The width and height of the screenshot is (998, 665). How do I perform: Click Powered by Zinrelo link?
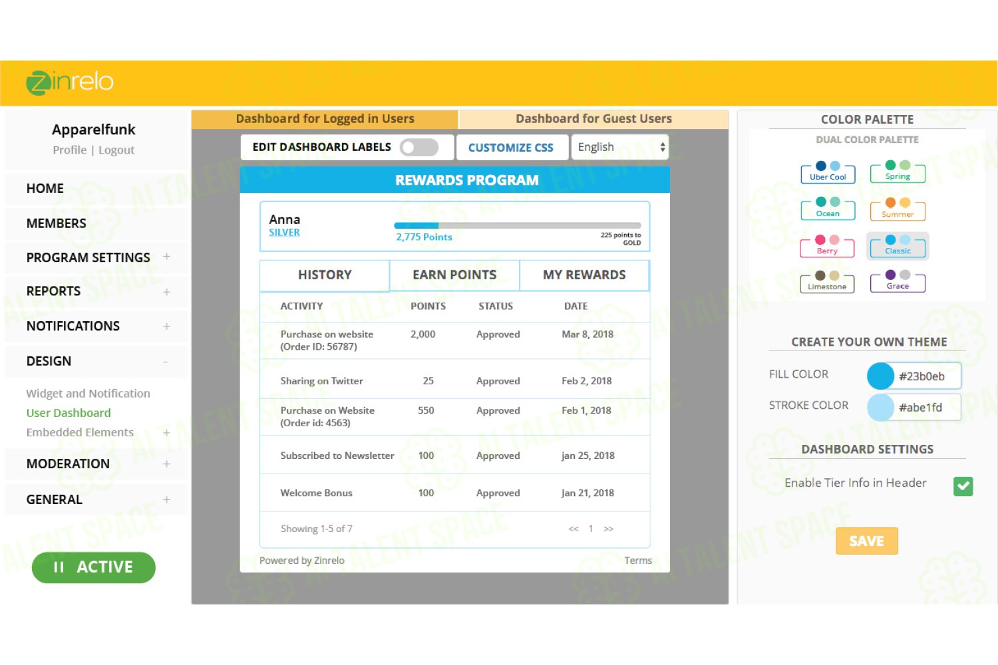[x=302, y=561]
